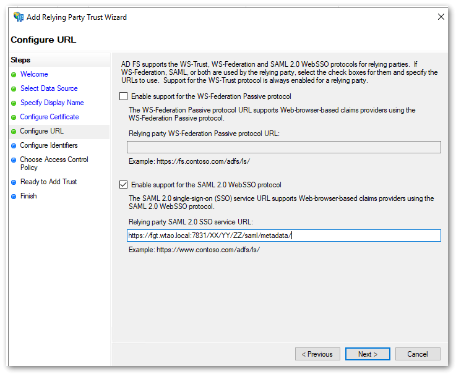Go back with the Previous button
This screenshot has height=374, width=456.
click(317, 354)
